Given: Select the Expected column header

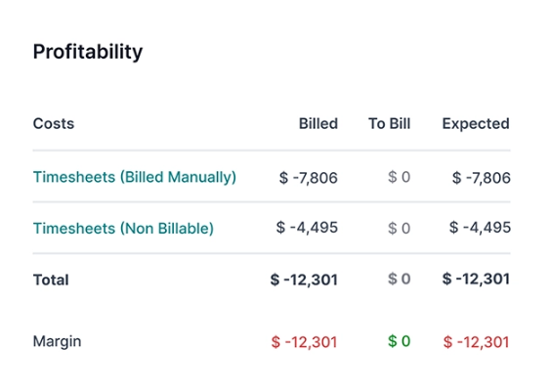Looking at the screenshot, I should 476,123.
